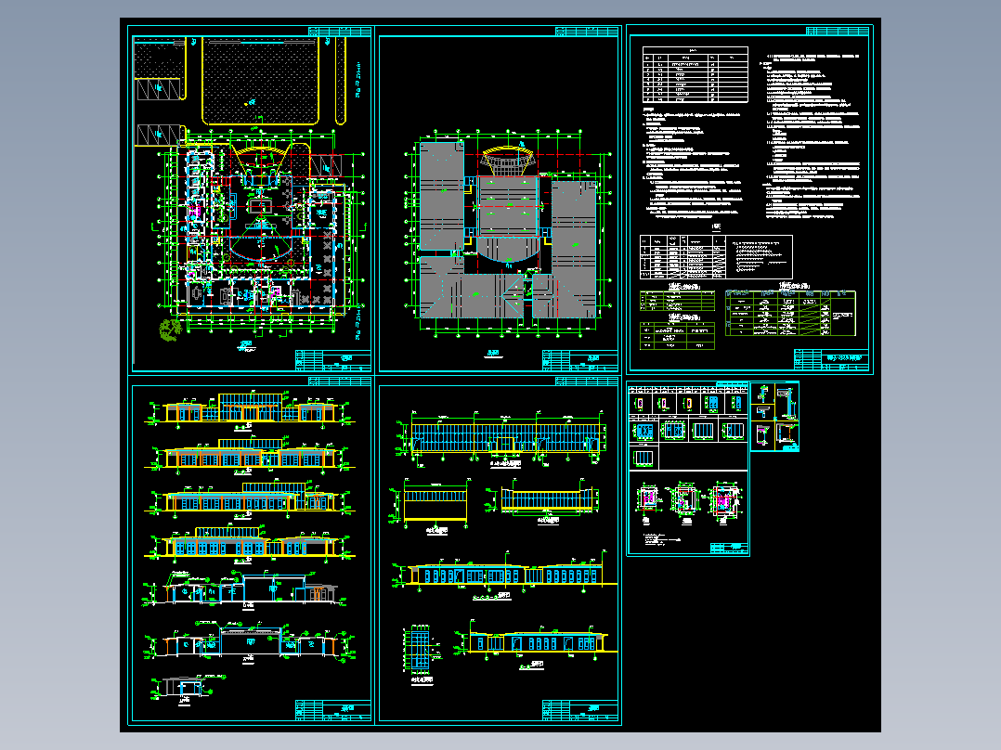Click the topmost elevation on the elevations sheet

(x=249, y=409)
